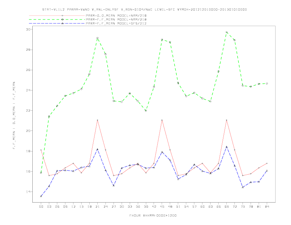Click the x-axis title FHOUR VHHMM:0000>1200

(153, 215)
